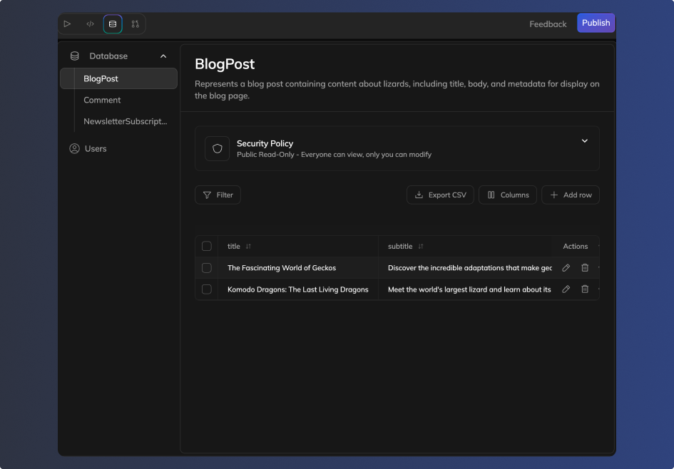Viewport: 674px width, 469px height.
Task: Open the version control branch icon
Action: click(135, 24)
